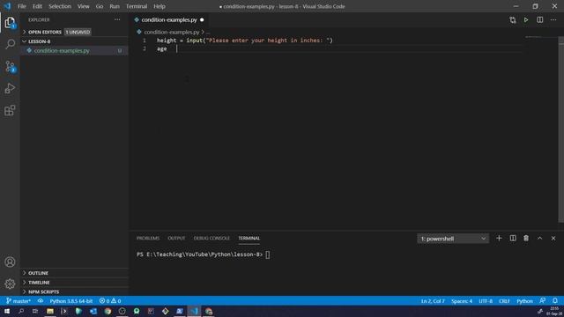The width and height of the screenshot is (564, 317).
Task: Open the feedback icon in status bar
Action: [543, 301]
